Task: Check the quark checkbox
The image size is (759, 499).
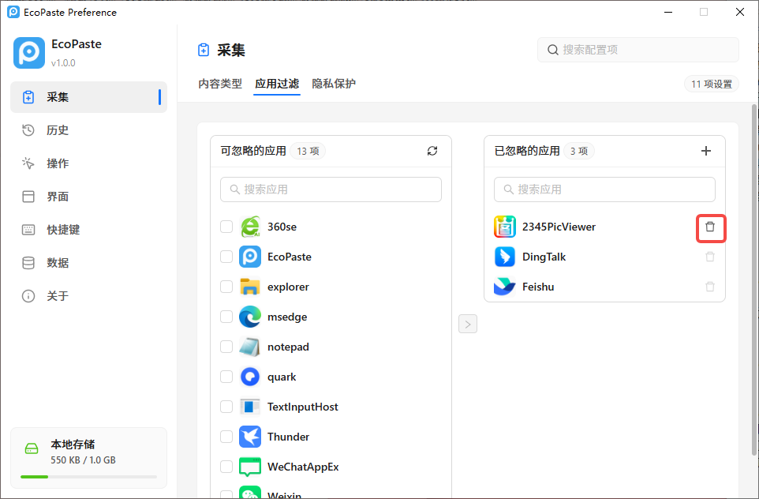Action: 226,377
